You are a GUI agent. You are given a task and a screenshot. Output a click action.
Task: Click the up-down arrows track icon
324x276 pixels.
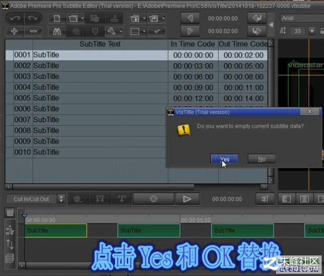tap(10, 244)
